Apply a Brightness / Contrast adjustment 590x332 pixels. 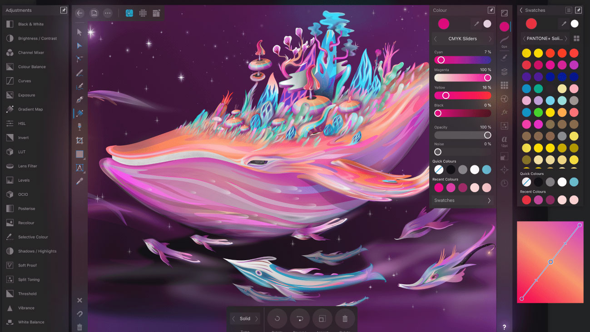[35, 38]
